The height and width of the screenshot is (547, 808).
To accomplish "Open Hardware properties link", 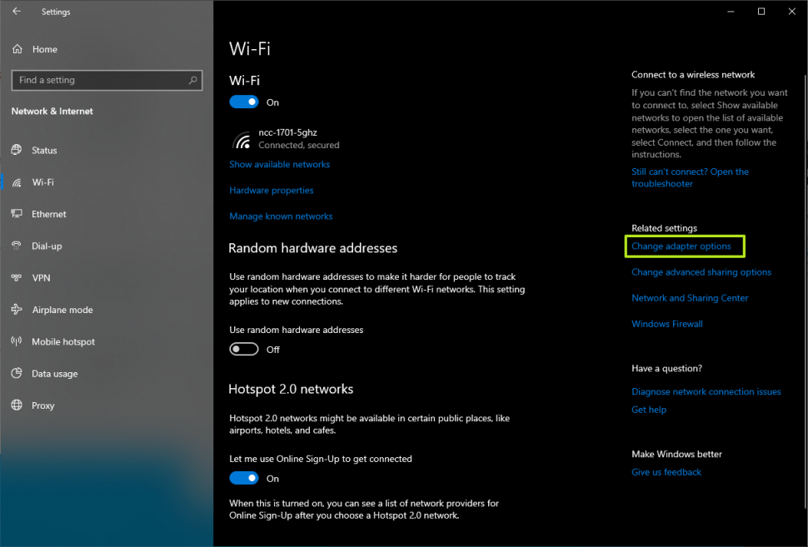I will [271, 191].
